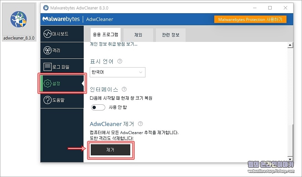Image resolution: width=302 pixels, height=177 pixels.
Task: Click the help question mark icon in sidebar
Action: (x=47, y=100)
